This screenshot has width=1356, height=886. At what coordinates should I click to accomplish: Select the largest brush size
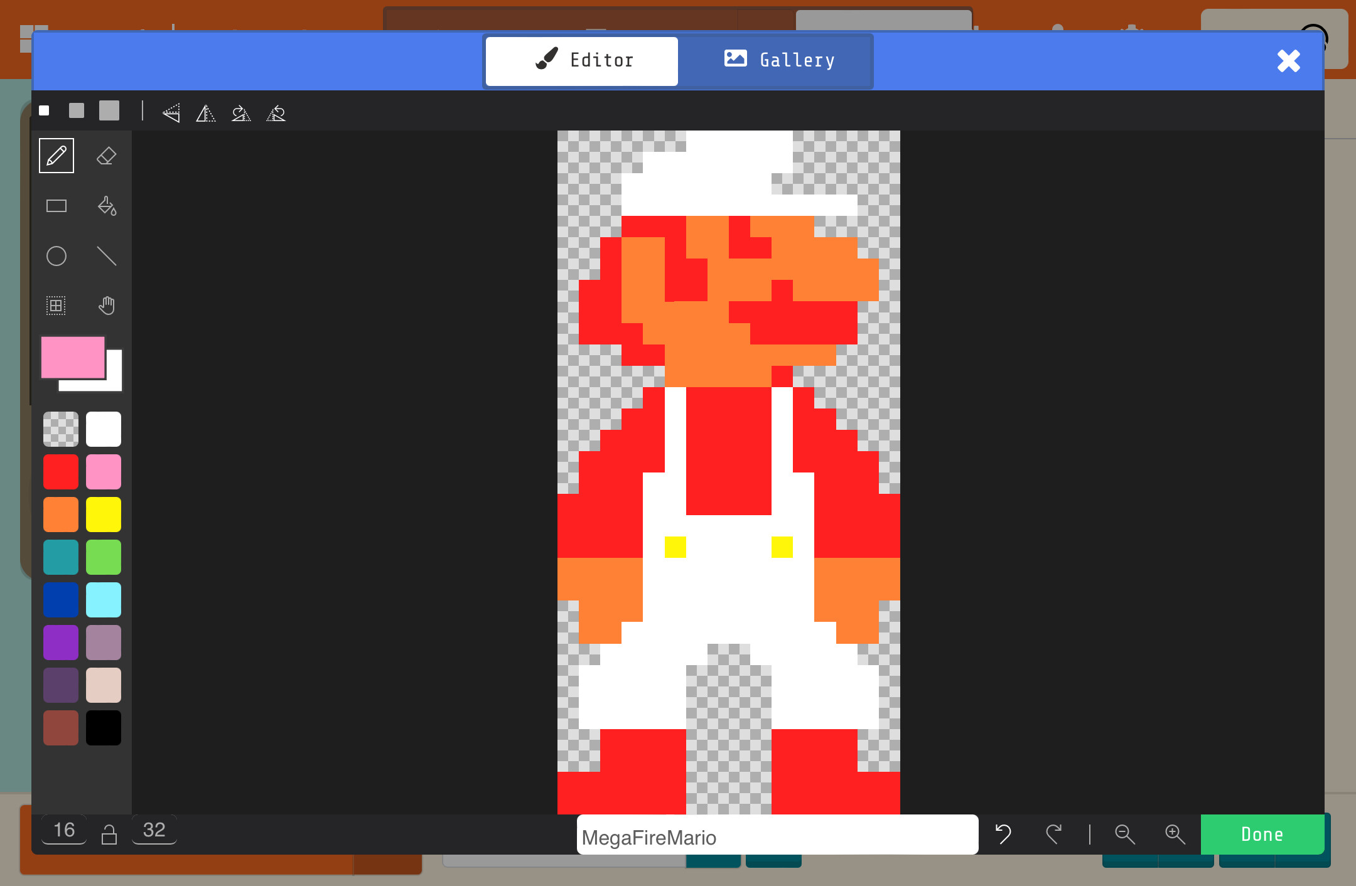point(109,111)
